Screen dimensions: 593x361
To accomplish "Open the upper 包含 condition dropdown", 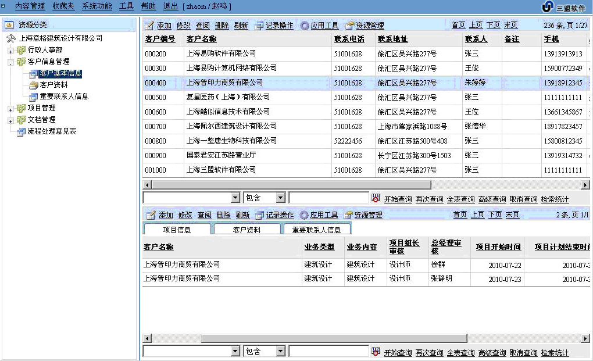I will [x=281, y=198].
